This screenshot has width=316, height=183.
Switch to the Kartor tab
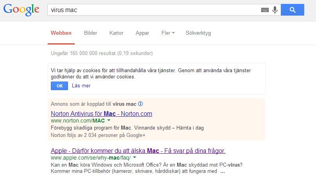116,33
